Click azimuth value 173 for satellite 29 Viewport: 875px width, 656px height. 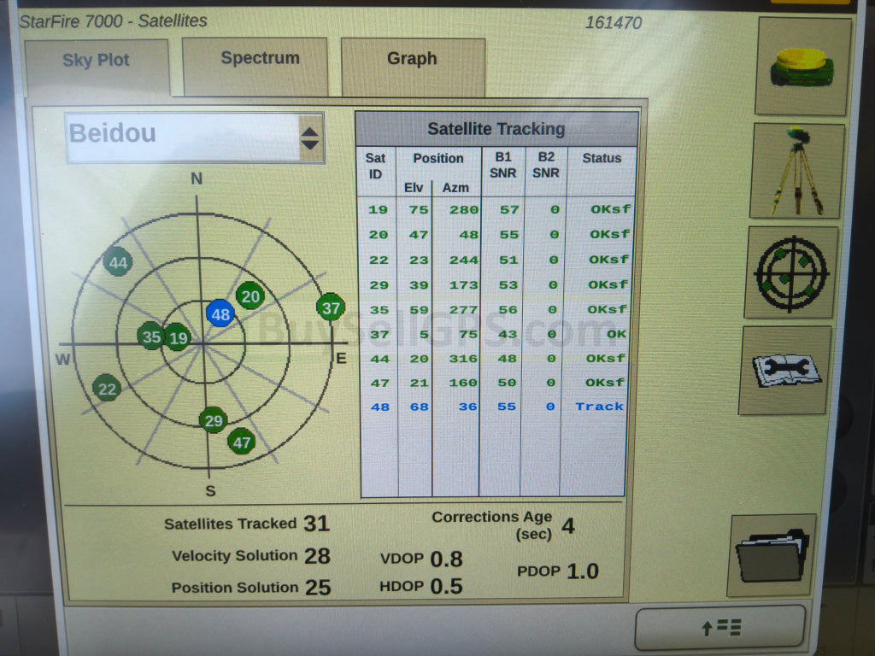[x=464, y=285]
